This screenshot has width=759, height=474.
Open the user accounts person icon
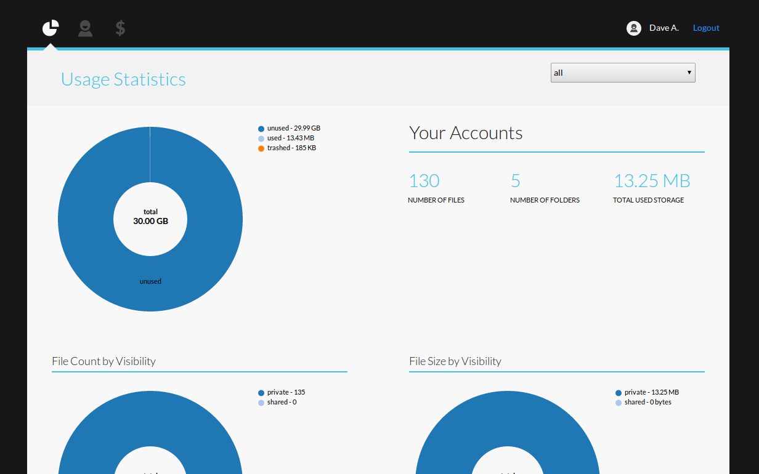(85, 28)
